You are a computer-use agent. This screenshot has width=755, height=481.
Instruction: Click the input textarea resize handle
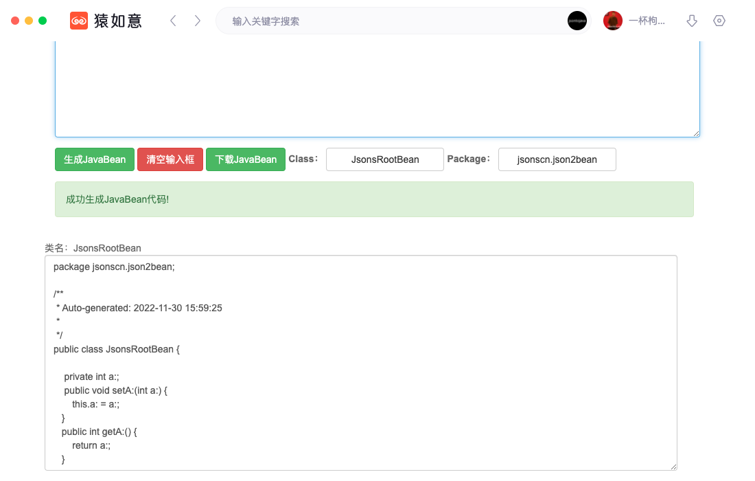[696, 133]
